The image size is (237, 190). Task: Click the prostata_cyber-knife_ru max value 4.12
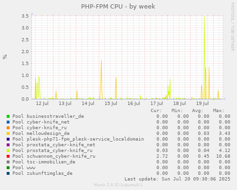pos(225,151)
